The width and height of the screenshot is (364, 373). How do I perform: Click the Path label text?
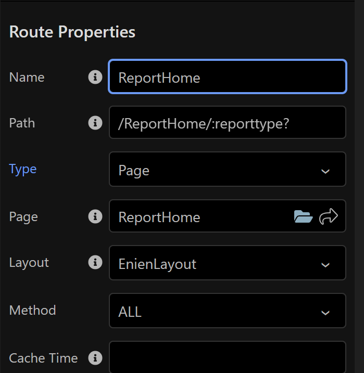coord(22,123)
